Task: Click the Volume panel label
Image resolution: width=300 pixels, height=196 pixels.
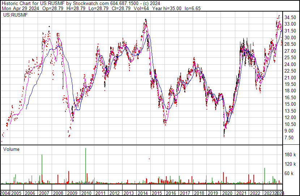Action: click(x=11, y=149)
